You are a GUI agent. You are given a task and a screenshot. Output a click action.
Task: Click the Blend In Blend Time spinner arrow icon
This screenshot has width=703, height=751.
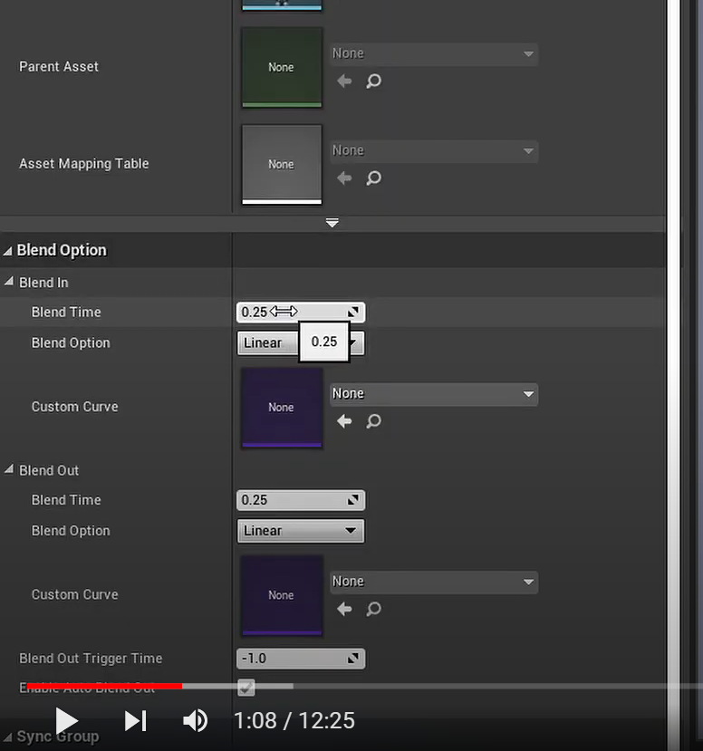coord(353,312)
